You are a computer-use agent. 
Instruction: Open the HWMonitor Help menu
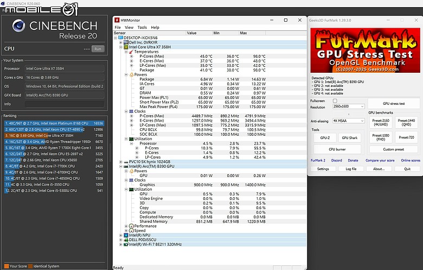pyautogui.click(x=155, y=27)
